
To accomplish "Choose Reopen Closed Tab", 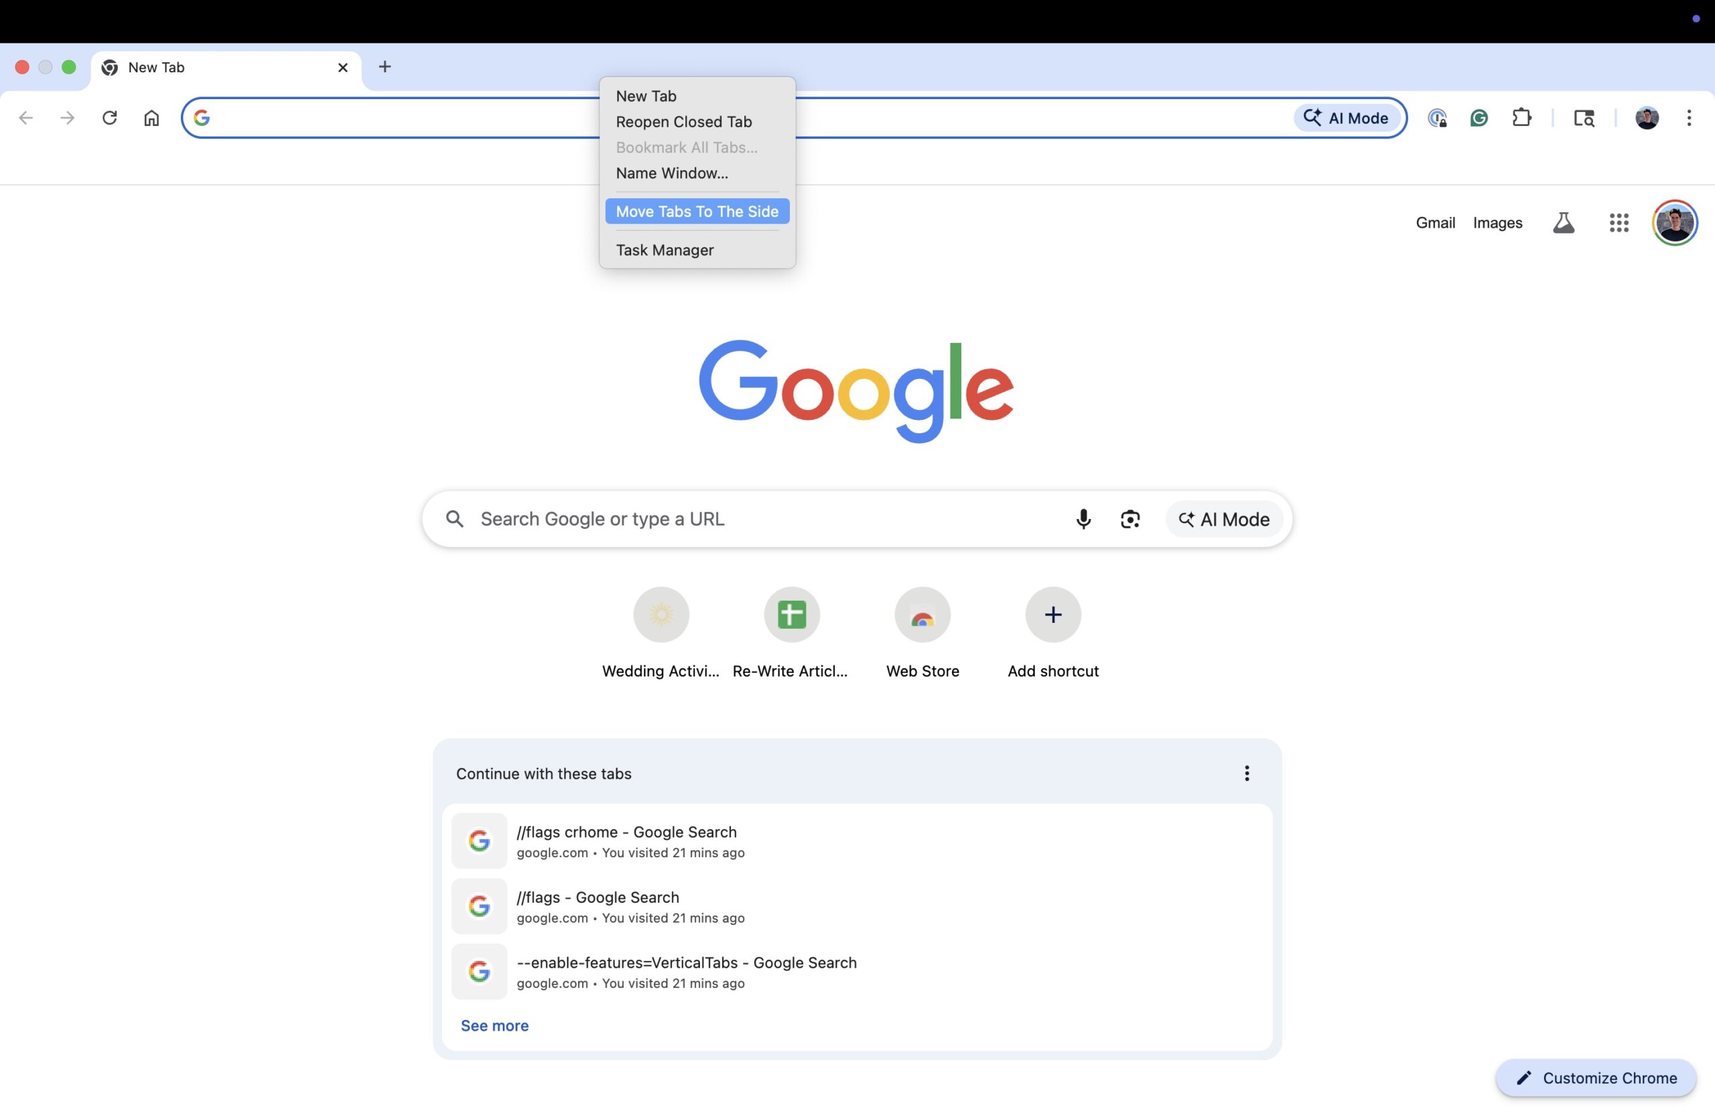I will tap(683, 122).
